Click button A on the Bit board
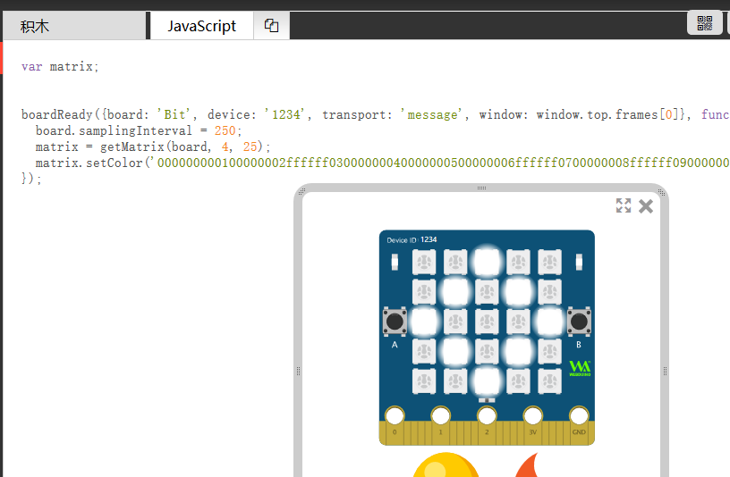The image size is (730, 477). point(395,322)
